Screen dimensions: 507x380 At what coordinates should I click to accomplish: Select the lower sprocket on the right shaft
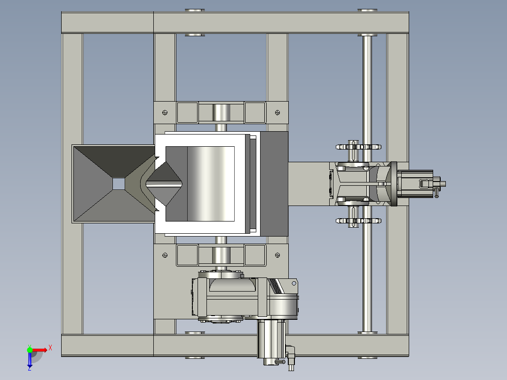point(358,221)
